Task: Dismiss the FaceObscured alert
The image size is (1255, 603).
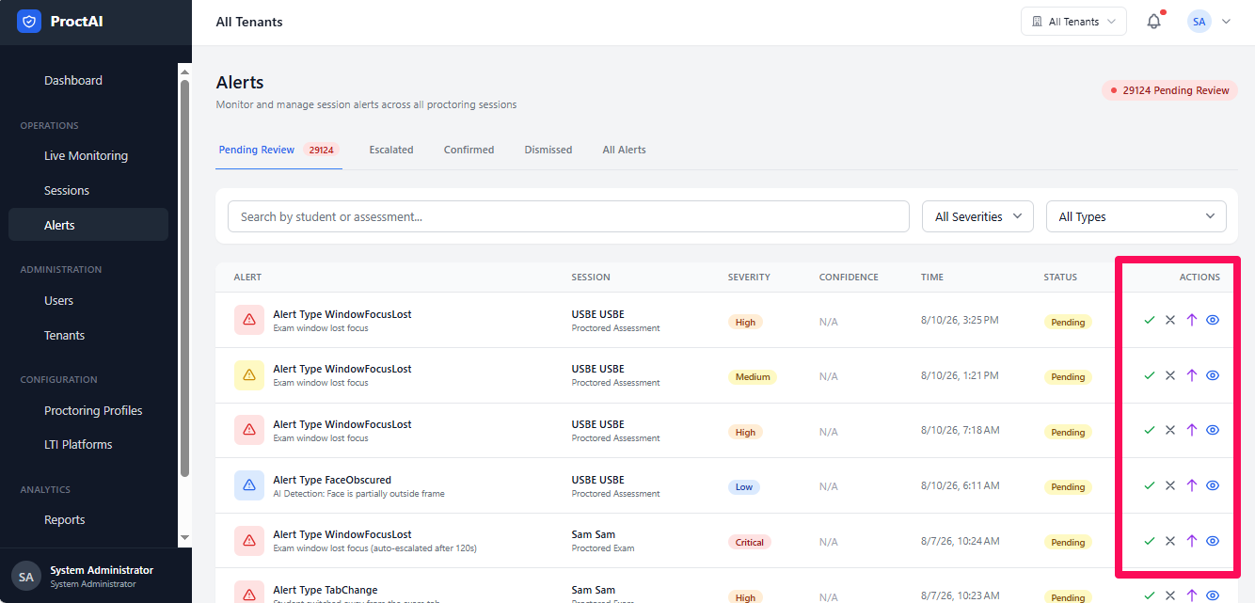Action: click(x=1170, y=485)
